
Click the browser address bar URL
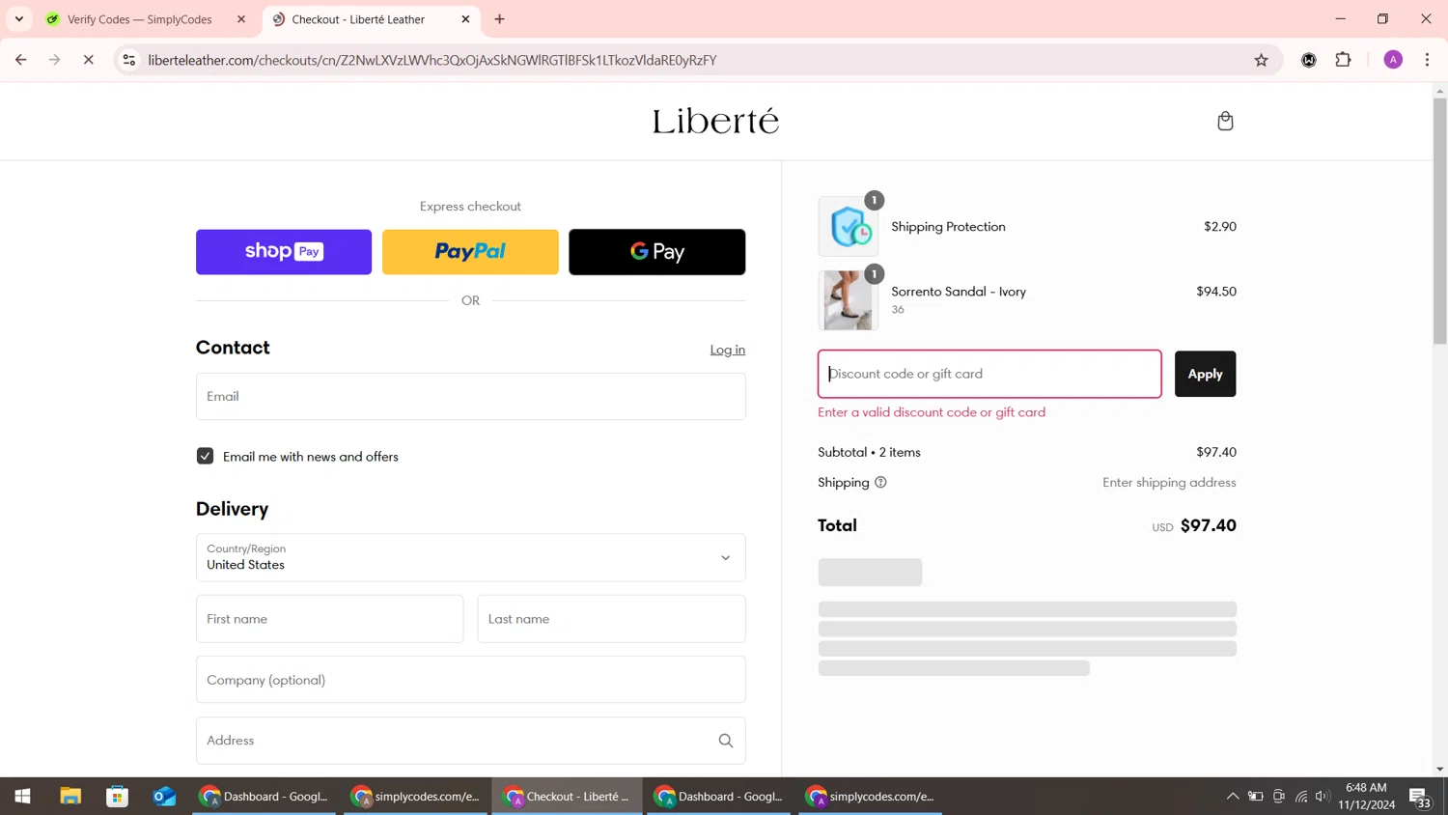(432, 60)
